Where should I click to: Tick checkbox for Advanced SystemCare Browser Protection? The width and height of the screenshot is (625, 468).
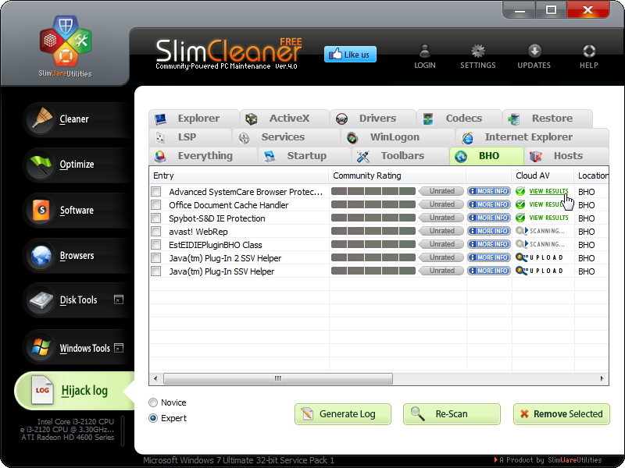(155, 191)
